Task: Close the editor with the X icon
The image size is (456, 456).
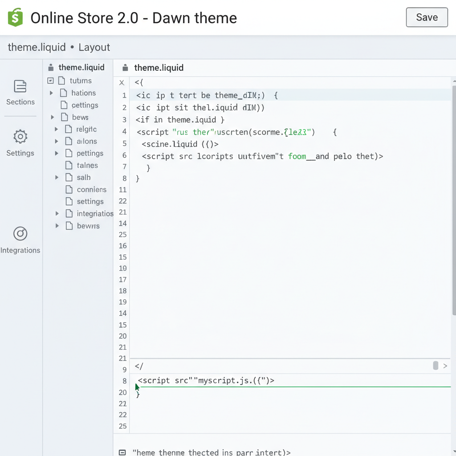Action: pyautogui.click(x=122, y=82)
